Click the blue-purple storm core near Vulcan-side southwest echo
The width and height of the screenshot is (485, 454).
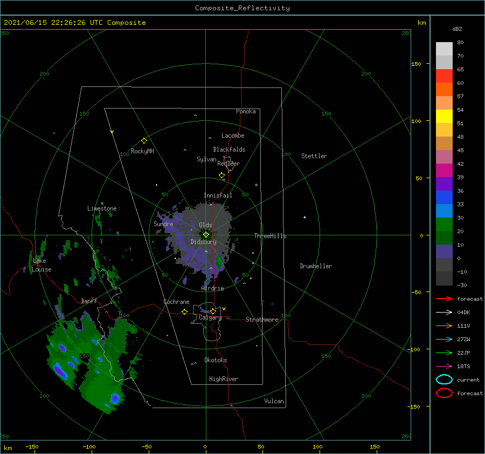115,398
